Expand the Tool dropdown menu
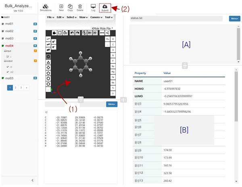The image size is (242, 187). pyautogui.click(x=108, y=18)
